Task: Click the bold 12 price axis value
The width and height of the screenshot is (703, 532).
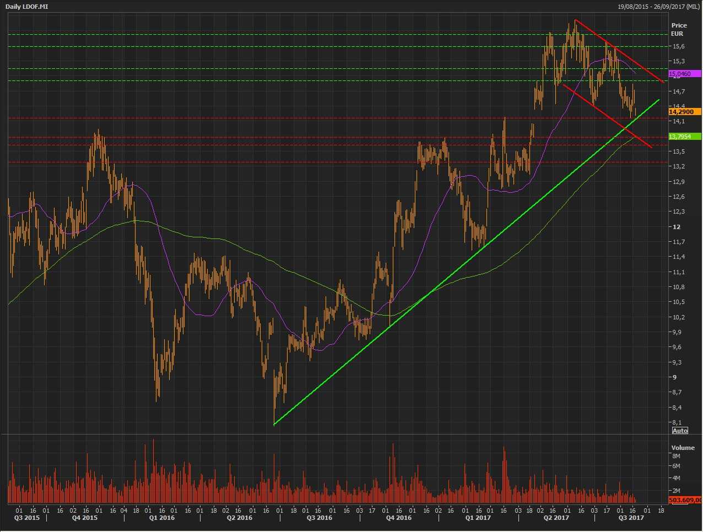Action: (676, 227)
